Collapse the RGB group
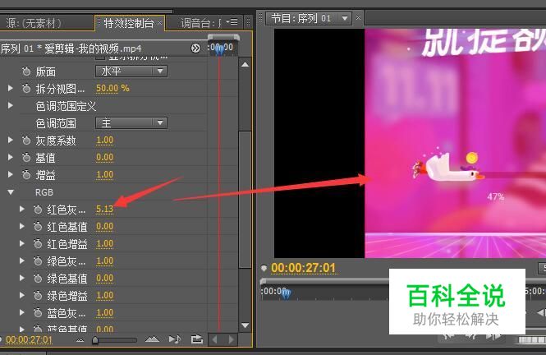This screenshot has height=355, width=546. (x=11, y=192)
